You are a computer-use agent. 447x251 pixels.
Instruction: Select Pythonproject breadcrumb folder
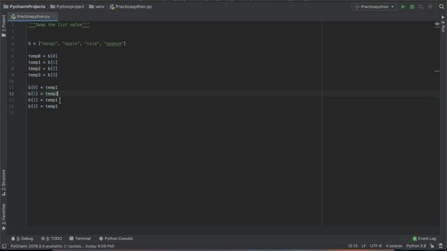point(67,6)
